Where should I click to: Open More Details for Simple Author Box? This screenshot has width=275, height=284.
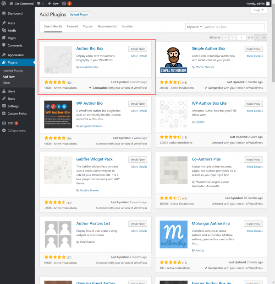coord(254,56)
